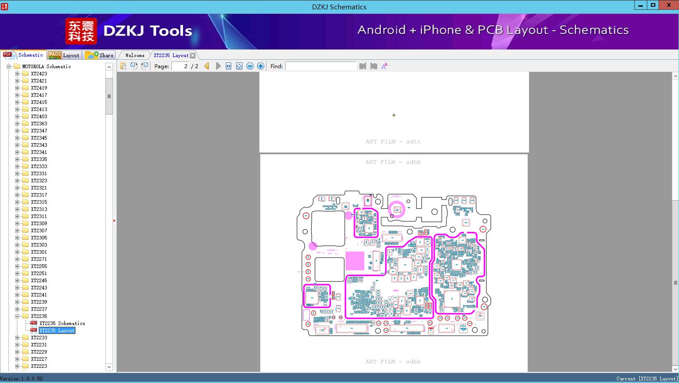Collapse the MOTOROLA Schematic tree root
The image size is (679, 383).
click(x=8, y=66)
